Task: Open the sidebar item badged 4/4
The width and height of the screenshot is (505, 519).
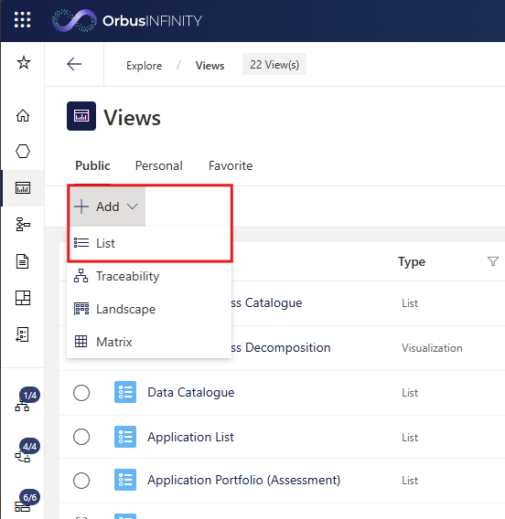Action: click(x=27, y=450)
